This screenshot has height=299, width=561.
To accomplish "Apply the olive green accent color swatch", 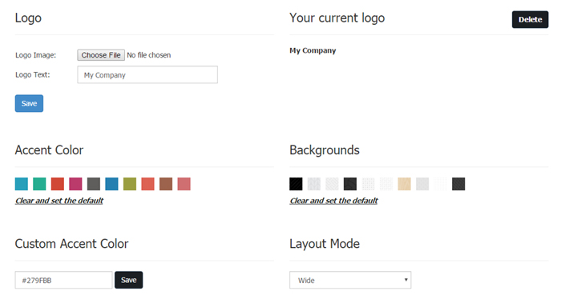I will (x=130, y=184).
